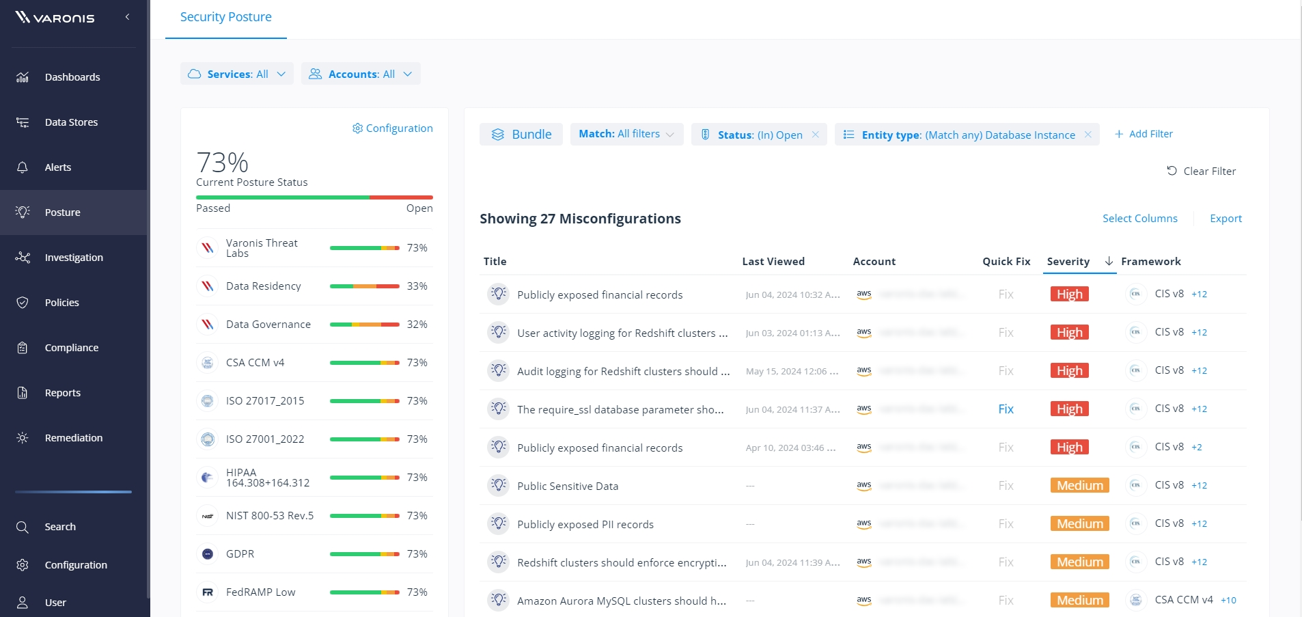
Task: Open the sidebar Configuration gear
Action: (x=23, y=565)
